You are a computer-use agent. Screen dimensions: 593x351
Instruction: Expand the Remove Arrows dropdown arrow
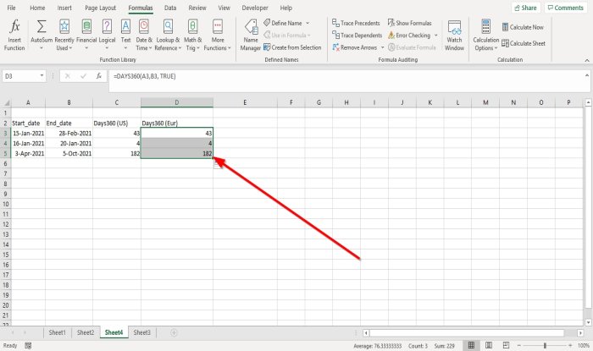[382, 47]
